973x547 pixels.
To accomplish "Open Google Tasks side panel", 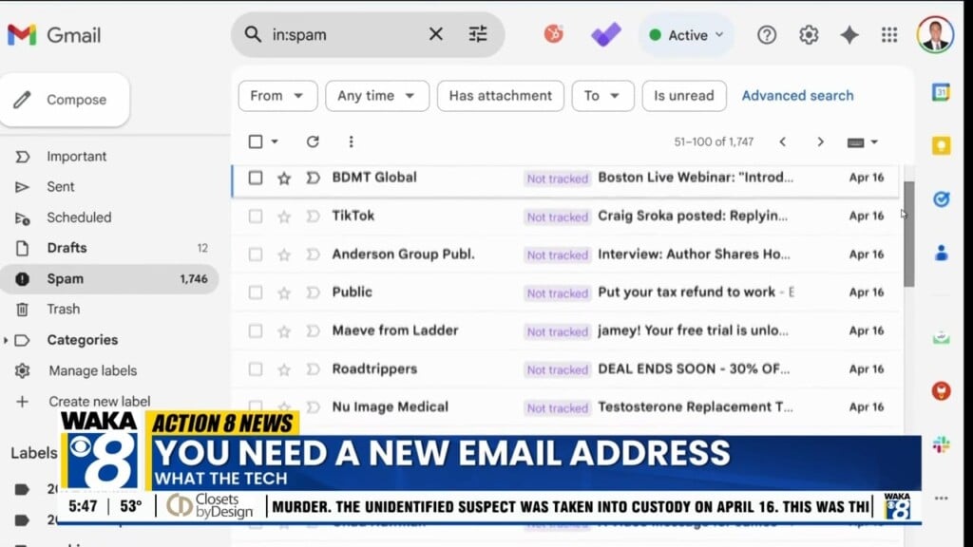I will click(x=941, y=199).
